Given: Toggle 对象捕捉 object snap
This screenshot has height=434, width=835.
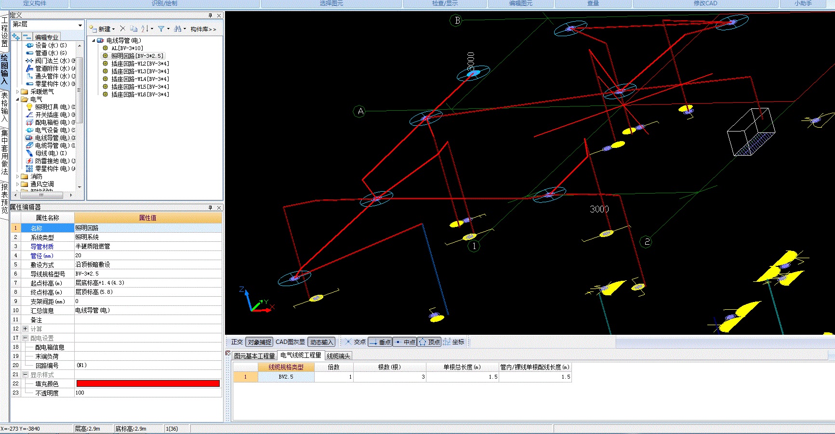Looking at the screenshot, I should click(x=260, y=342).
